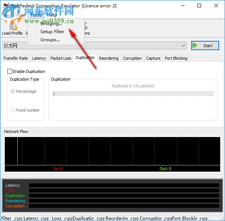Viewport: 225px width, 221px height.
Task: Switch to the Capture tab
Action: [153, 58]
